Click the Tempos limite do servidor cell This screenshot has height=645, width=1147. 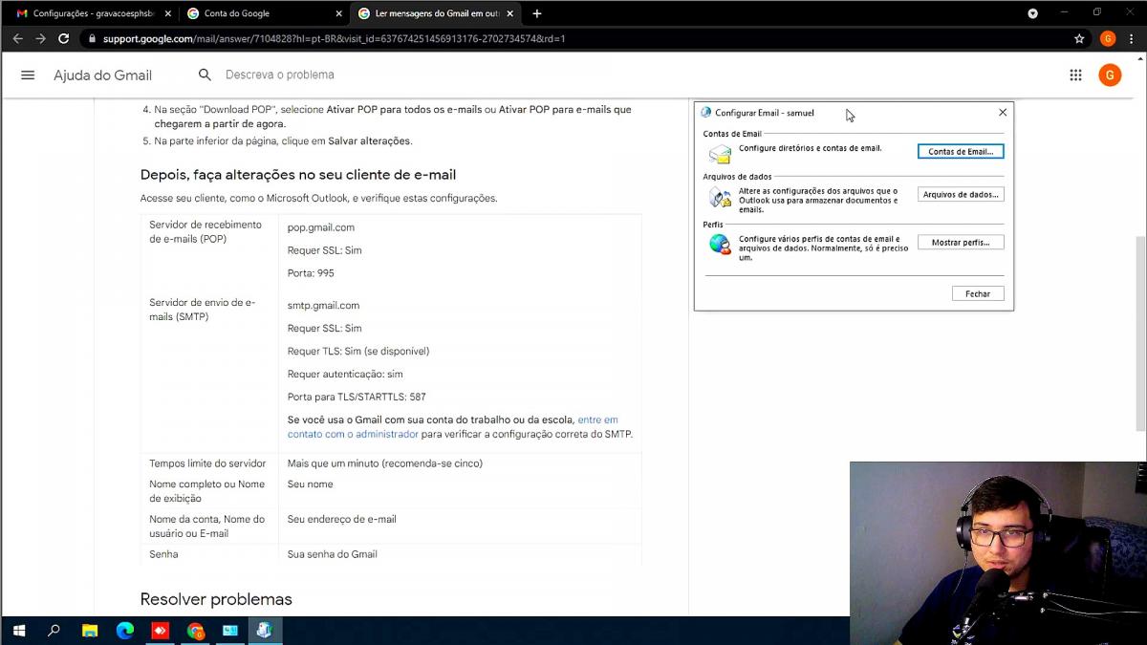pos(207,463)
